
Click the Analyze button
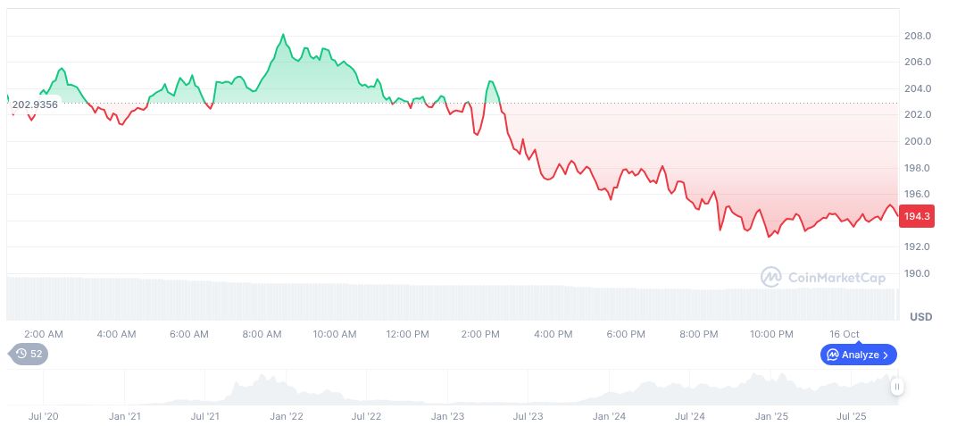coord(858,355)
